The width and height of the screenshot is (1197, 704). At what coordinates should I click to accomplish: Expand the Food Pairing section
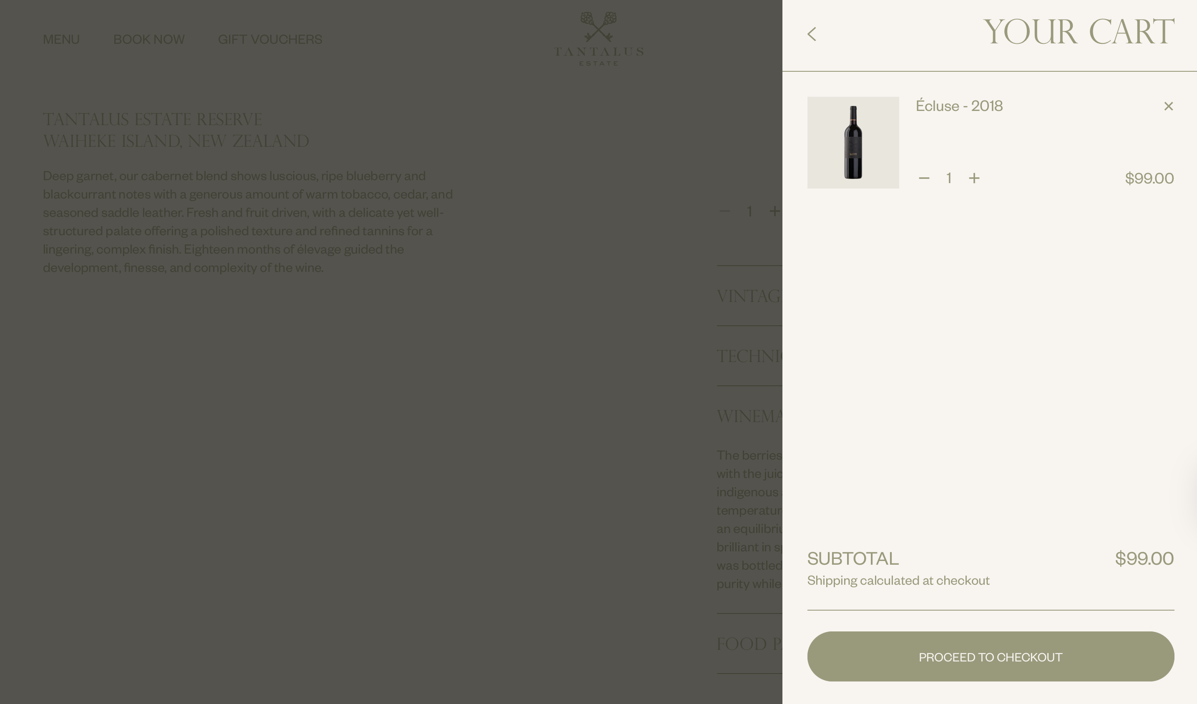click(749, 644)
